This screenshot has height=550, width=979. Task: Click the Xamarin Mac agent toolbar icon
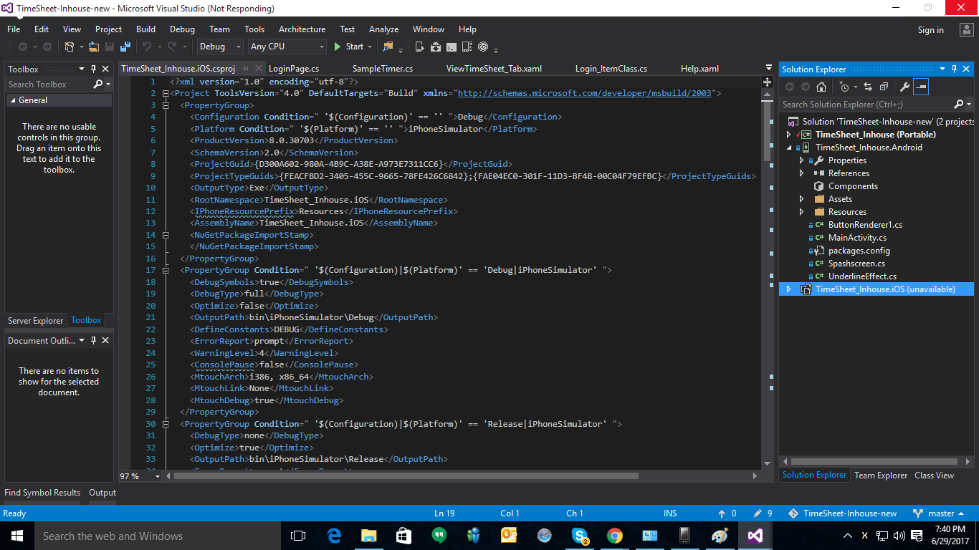click(483, 47)
